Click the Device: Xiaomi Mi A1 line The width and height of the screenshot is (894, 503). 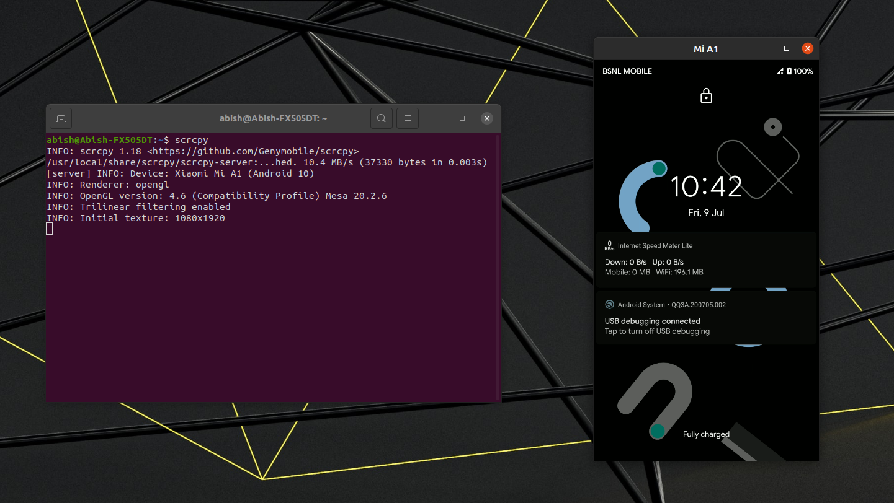click(x=181, y=173)
